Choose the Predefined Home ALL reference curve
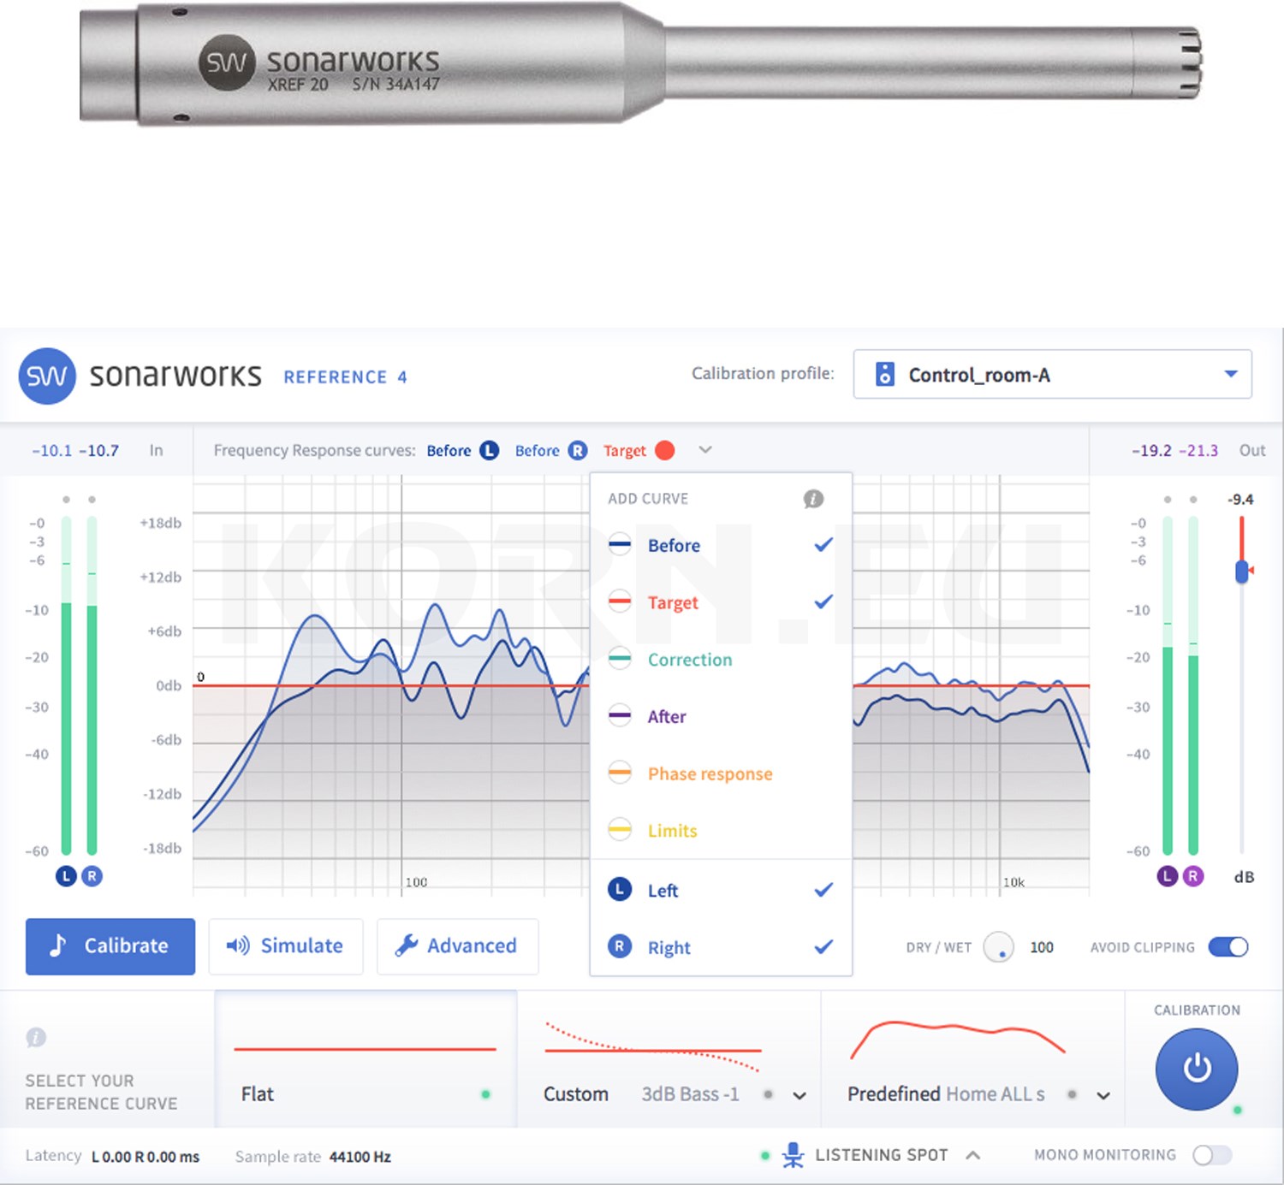The width and height of the screenshot is (1284, 1185). (972, 1059)
